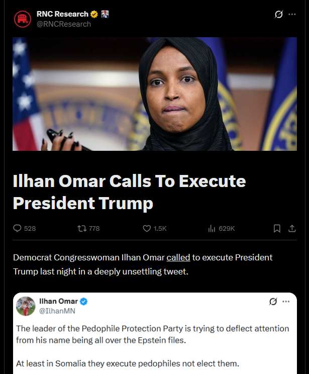Image resolution: width=309 pixels, height=374 pixels.
Task: View analytics showing 629K views
Action: point(221,229)
